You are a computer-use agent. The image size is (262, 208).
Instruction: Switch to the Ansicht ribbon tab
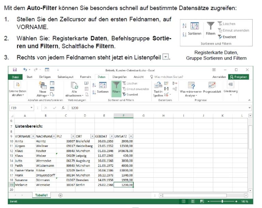click(x=139, y=77)
